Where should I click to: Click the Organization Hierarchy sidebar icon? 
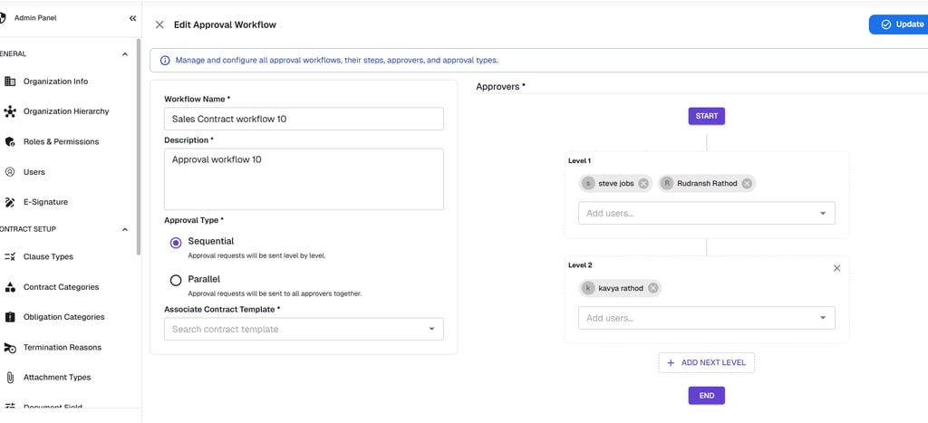pyautogui.click(x=11, y=111)
